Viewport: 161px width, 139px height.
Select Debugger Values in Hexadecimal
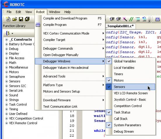click(70, 68)
